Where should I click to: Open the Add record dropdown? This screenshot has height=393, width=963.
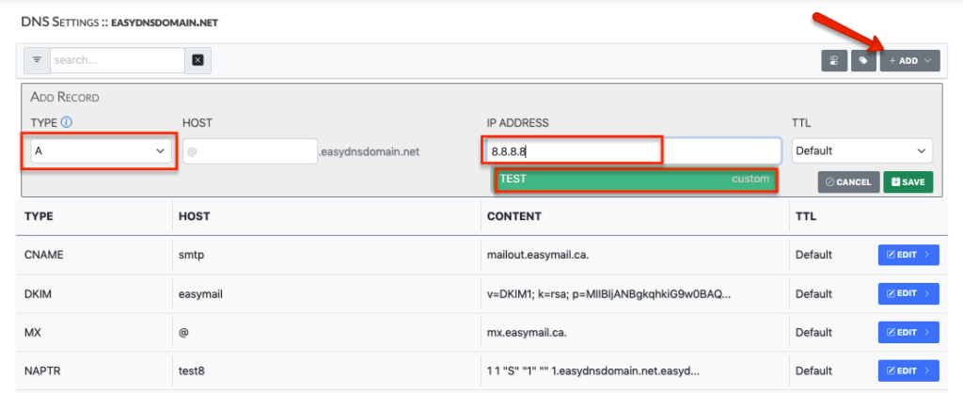click(909, 61)
